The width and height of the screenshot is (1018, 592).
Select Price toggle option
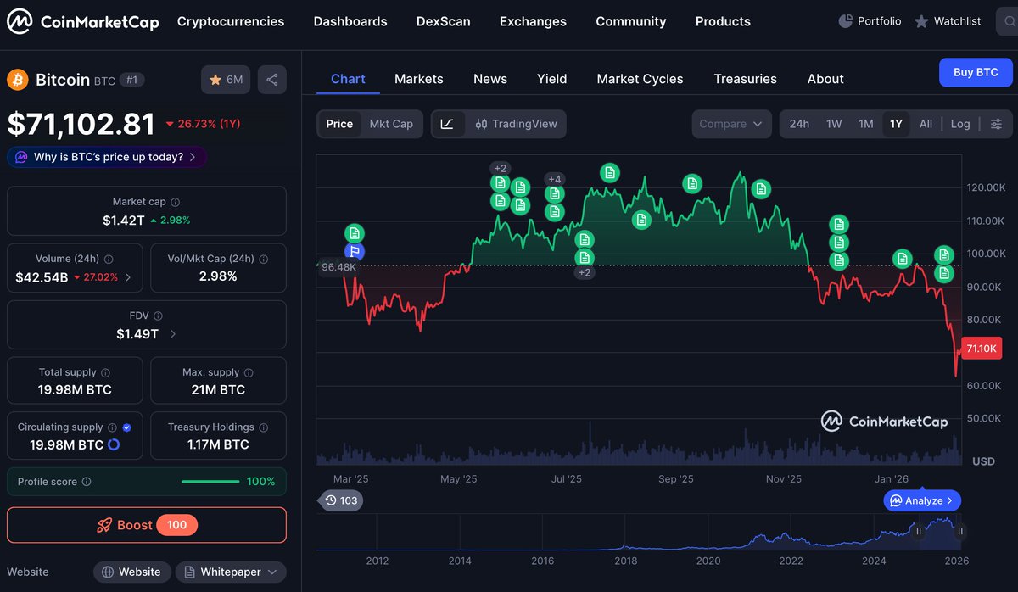pyautogui.click(x=339, y=124)
